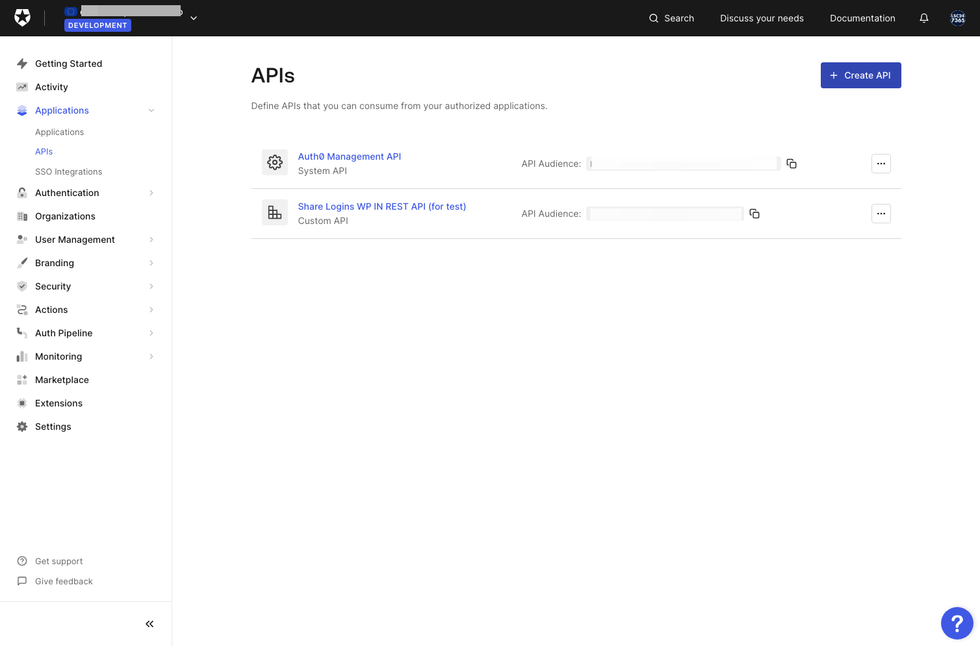Click the Settings gear icon in sidebar
This screenshot has width=980, height=646.
tap(22, 427)
